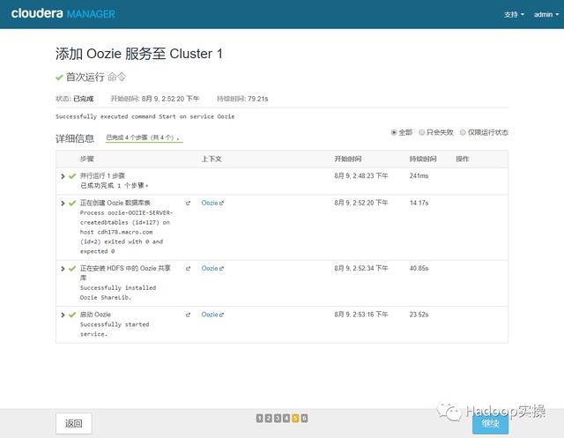Expand the 启动 Oozie step row
The height and width of the screenshot is (438, 564).
click(x=63, y=315)
